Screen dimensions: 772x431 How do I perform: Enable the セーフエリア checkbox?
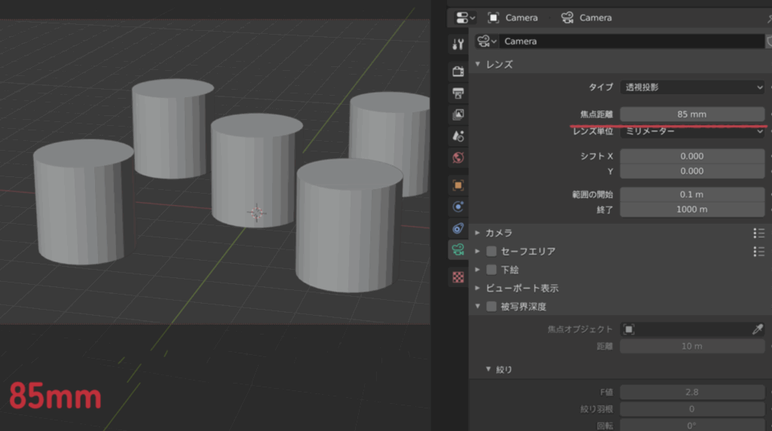click(492, 251)
